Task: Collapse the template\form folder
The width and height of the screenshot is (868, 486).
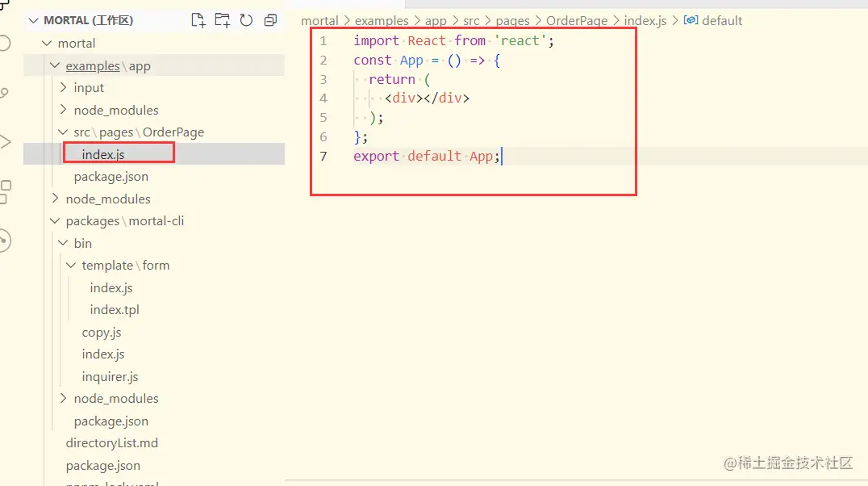Action: 71,266
